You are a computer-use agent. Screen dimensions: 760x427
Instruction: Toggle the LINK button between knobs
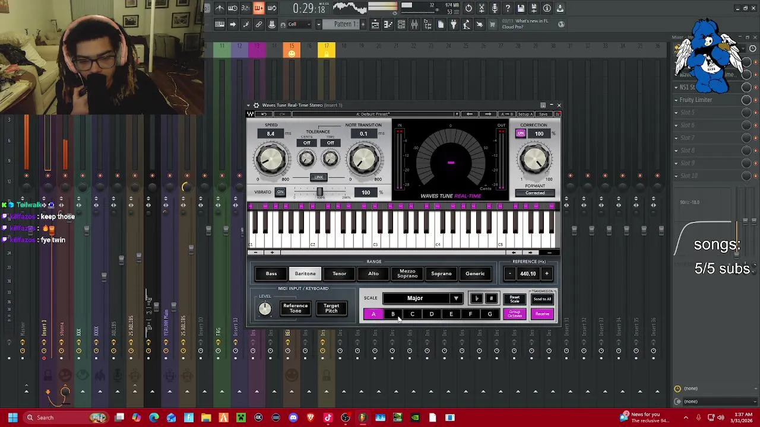click(319, 177)
